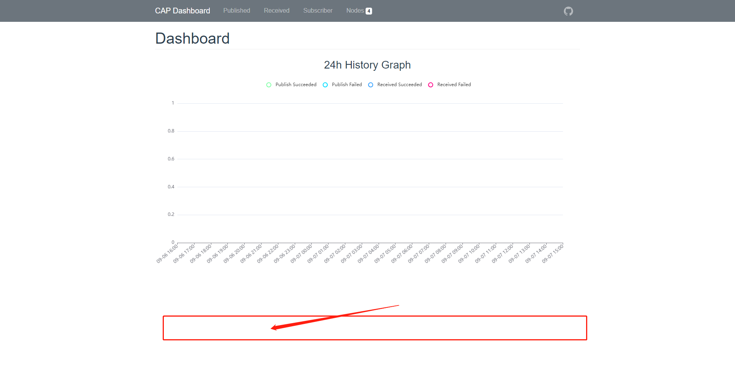Click the 0.6 y-axis gridline label

click(x=171, y=159)
